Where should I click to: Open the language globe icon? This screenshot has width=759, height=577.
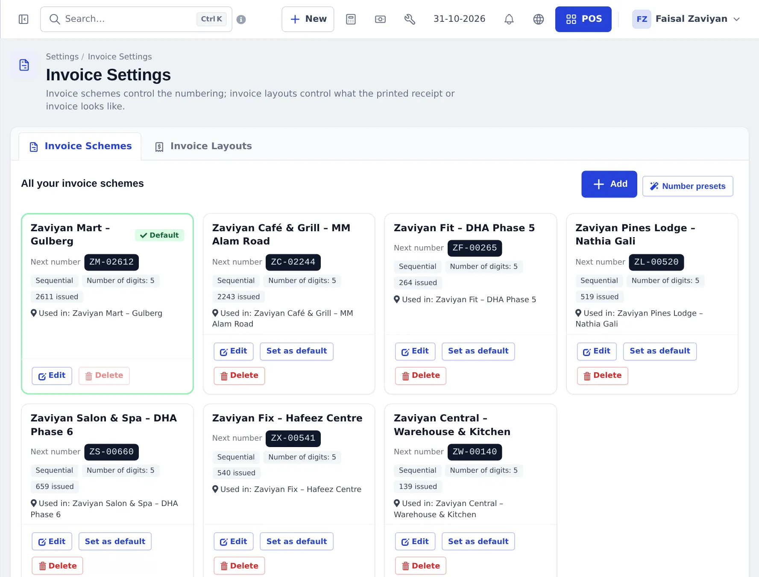539,19
